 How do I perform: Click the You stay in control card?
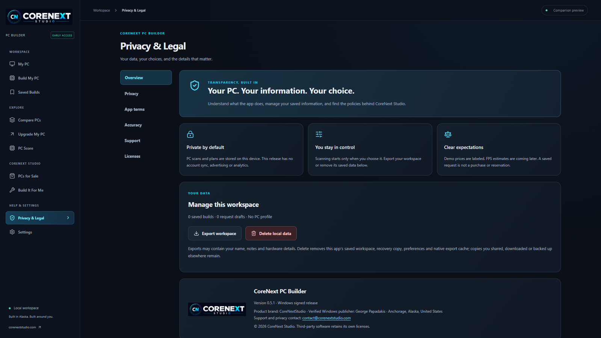(370, 149)
